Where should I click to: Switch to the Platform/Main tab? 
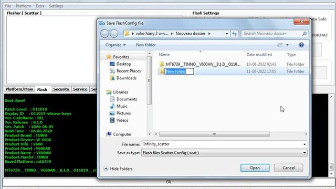point(19,89)
